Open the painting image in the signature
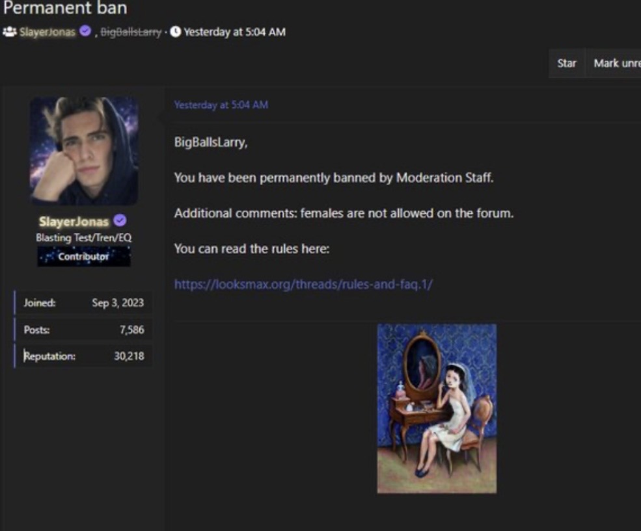Screen dimensions: 641x531 [437, 409]
